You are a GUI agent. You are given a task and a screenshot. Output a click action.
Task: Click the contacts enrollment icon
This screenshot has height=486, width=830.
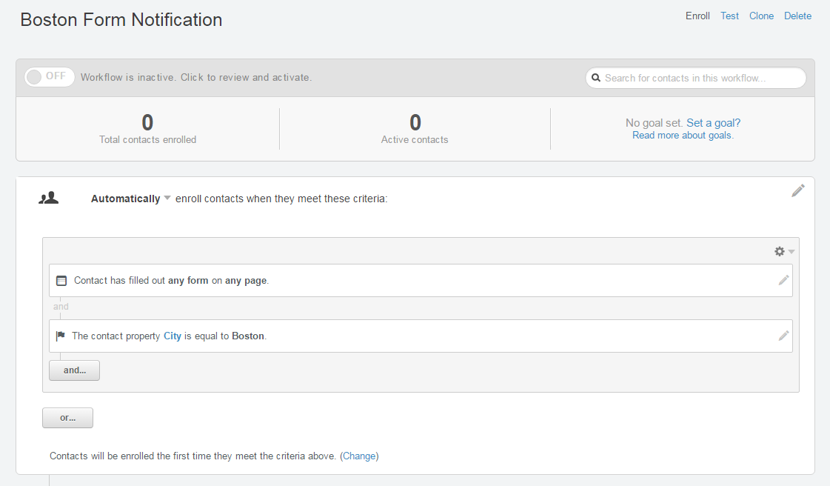coord(49,197)
